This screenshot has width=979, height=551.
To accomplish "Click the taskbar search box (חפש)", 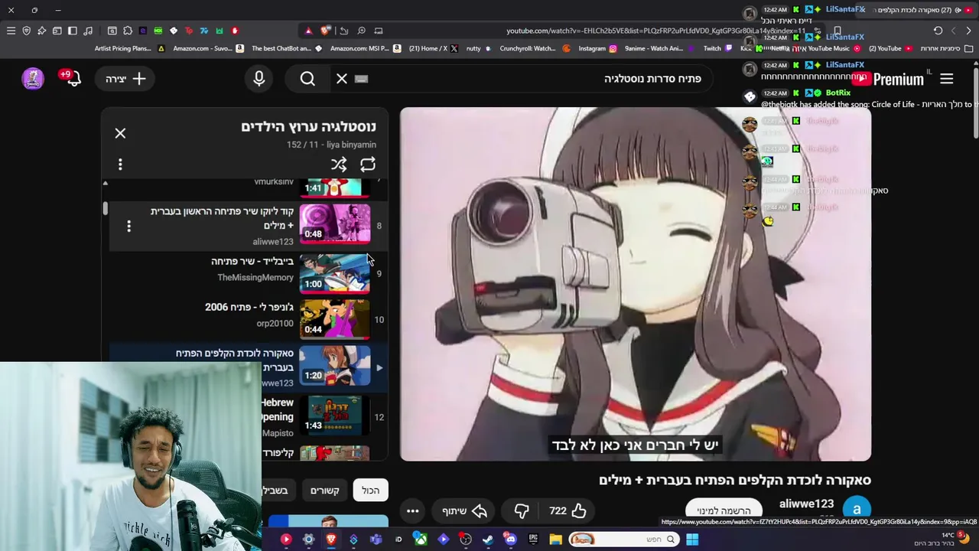I will pyautogui.click(x=623, y=540).
